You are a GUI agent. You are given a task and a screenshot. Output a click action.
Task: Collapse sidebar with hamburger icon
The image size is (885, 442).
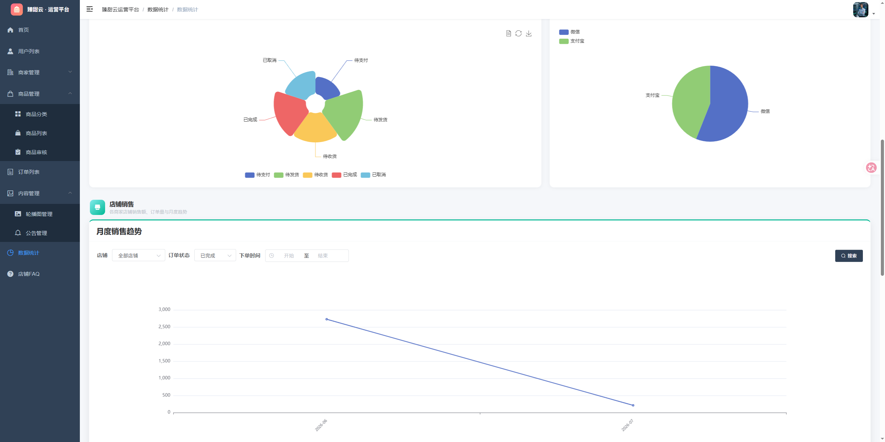click(90, 9)
